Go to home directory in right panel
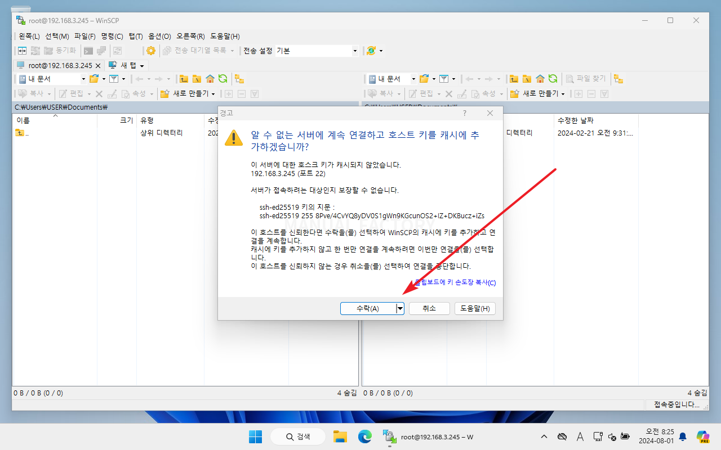721x450 pixels. (540, 79)
